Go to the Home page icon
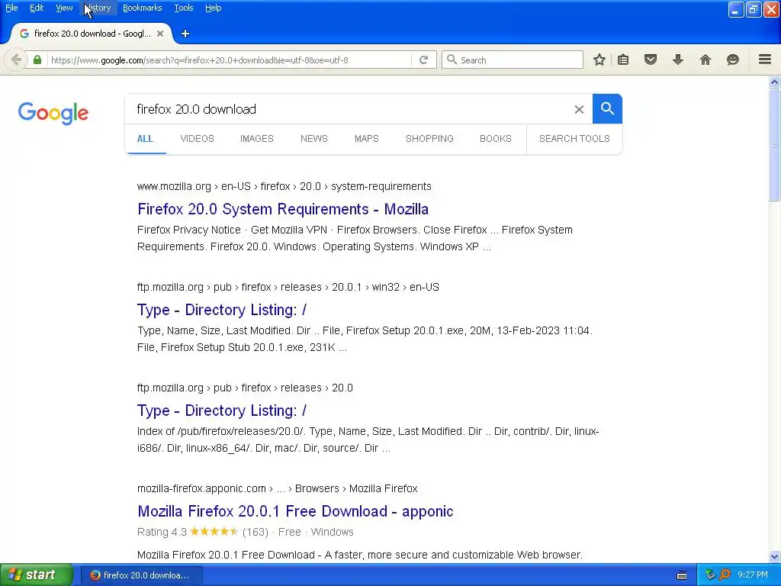This screenshot has height=586, width=781. pyautogui.click(x=705, y=60)
